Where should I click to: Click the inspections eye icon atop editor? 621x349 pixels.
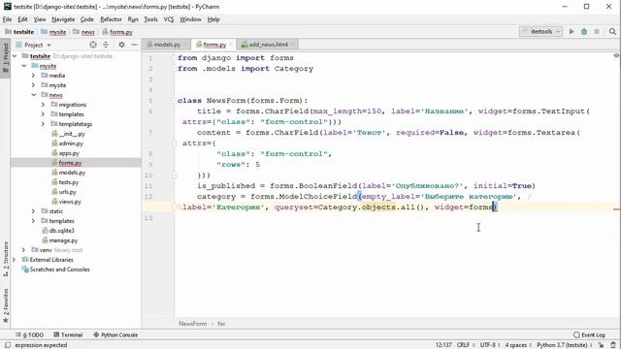(x=616, y=56)
